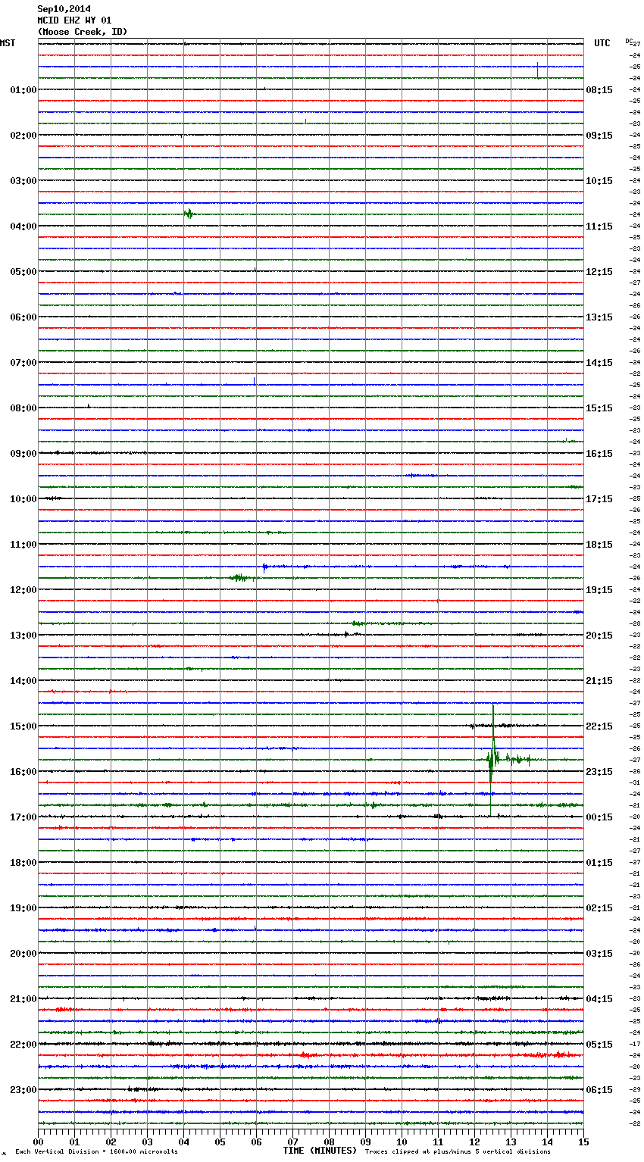
Task: Click minute tick label 15 on the time axis
Action: tap(583, 1142)
